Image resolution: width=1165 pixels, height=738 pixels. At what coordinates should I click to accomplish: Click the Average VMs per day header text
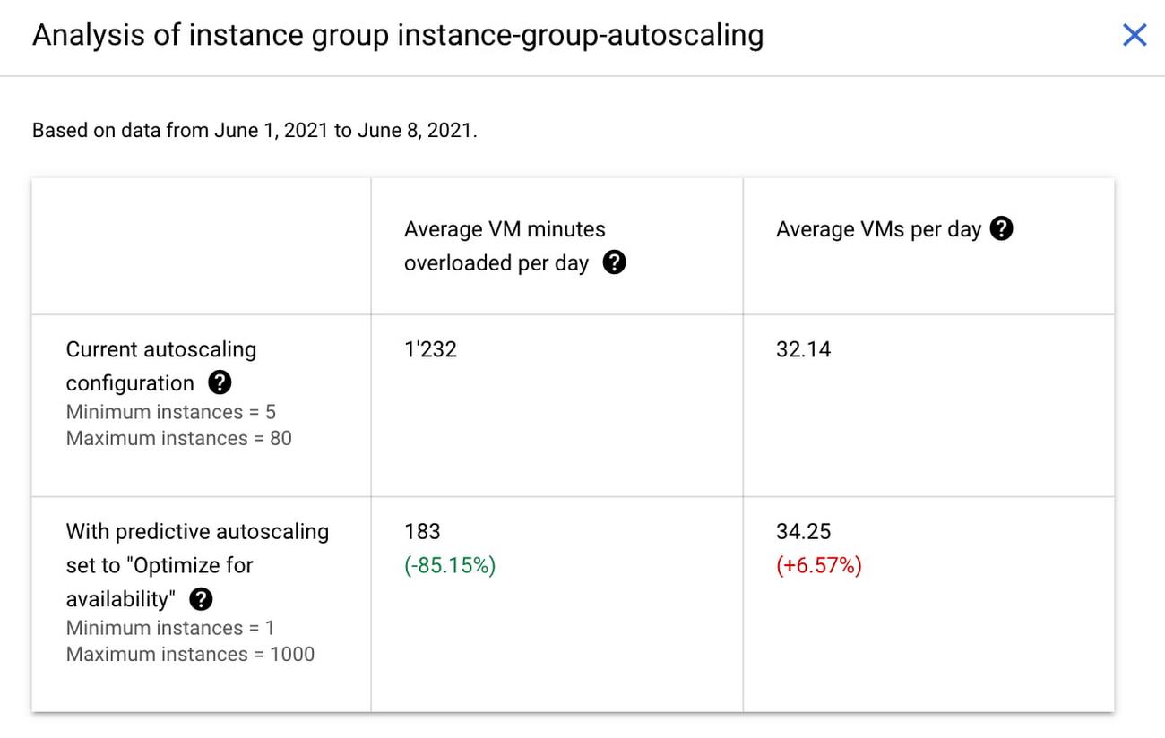[x=878, y=229]
